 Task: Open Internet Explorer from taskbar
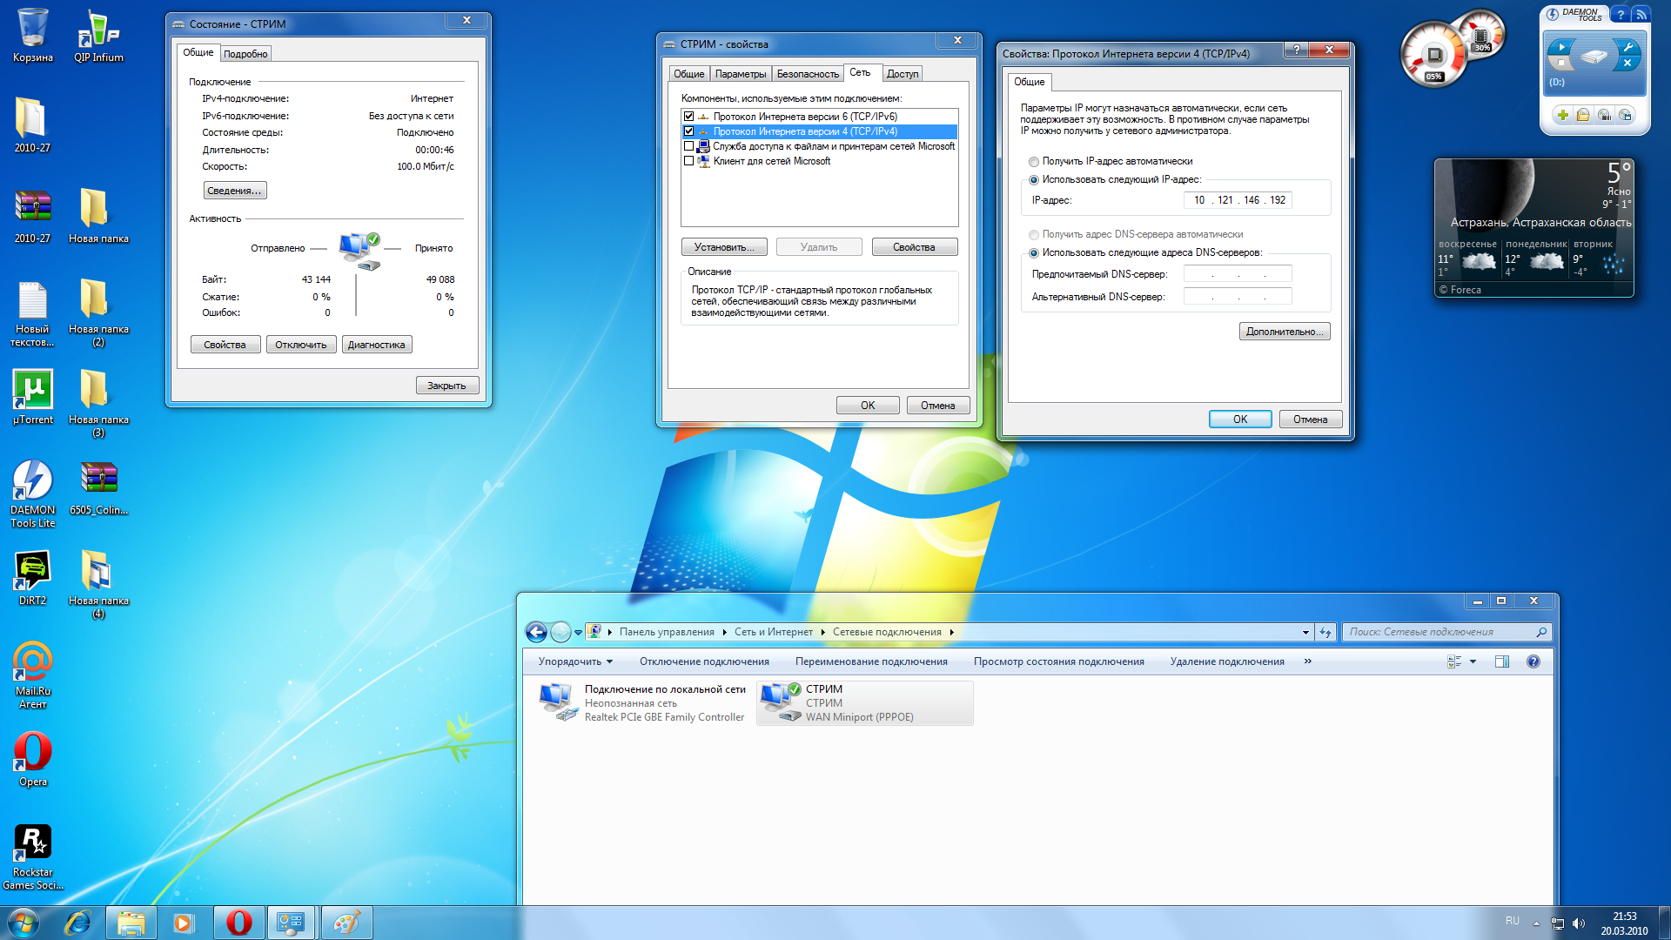click(78, 923)
